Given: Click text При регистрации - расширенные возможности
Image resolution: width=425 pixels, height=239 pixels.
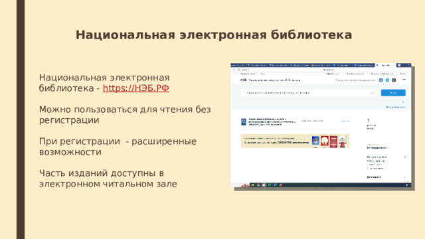Looking at the screenshot, I should point(118,147).
